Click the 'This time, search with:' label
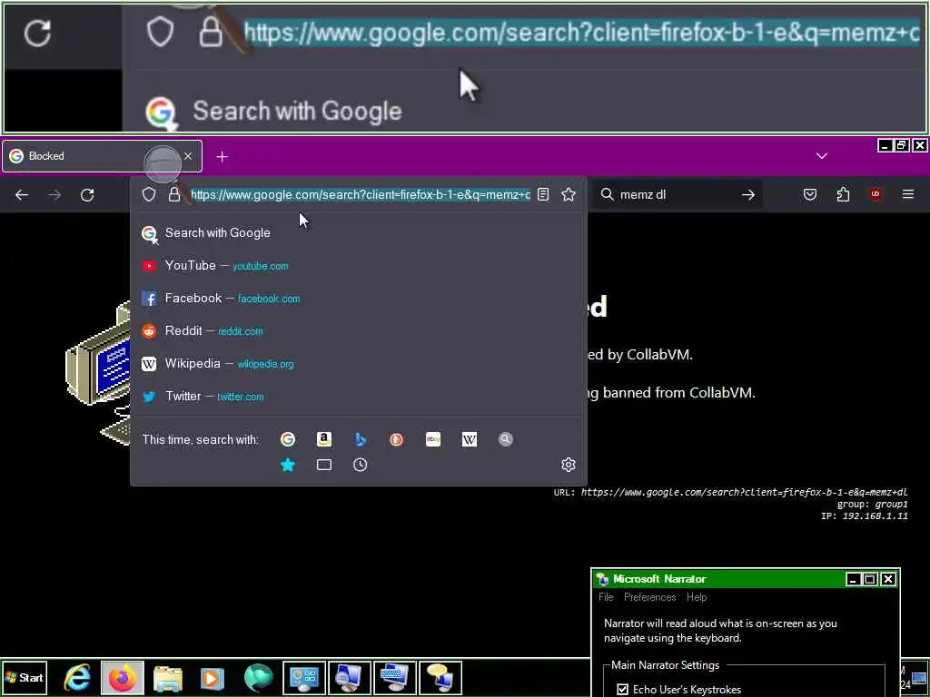This screenshot has height=697, width=930. pos(201,440)
